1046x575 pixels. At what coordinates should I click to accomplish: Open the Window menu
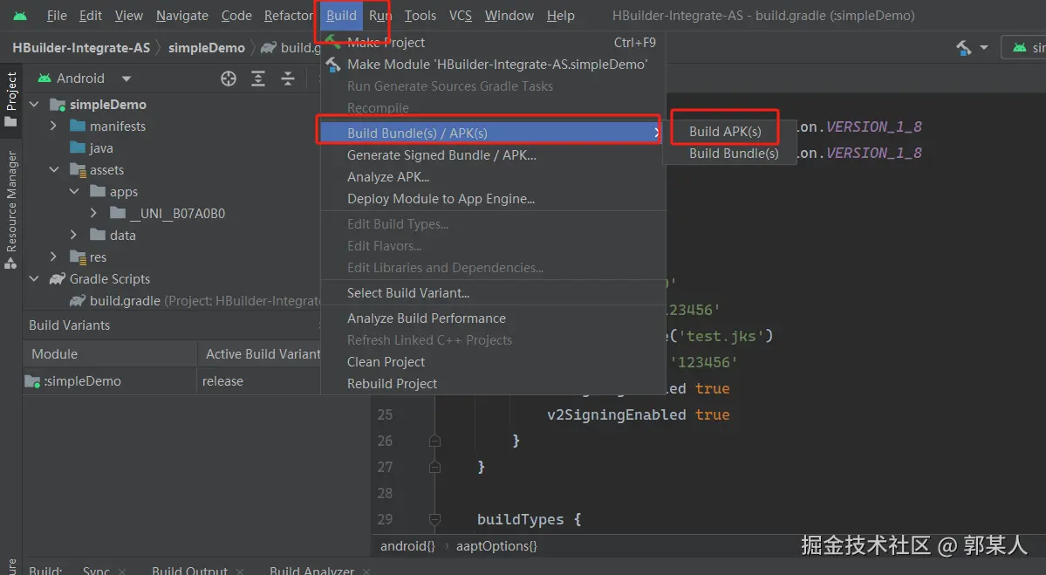click(509, 16)
